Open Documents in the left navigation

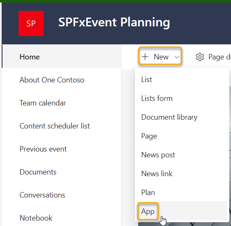[38, 172]
